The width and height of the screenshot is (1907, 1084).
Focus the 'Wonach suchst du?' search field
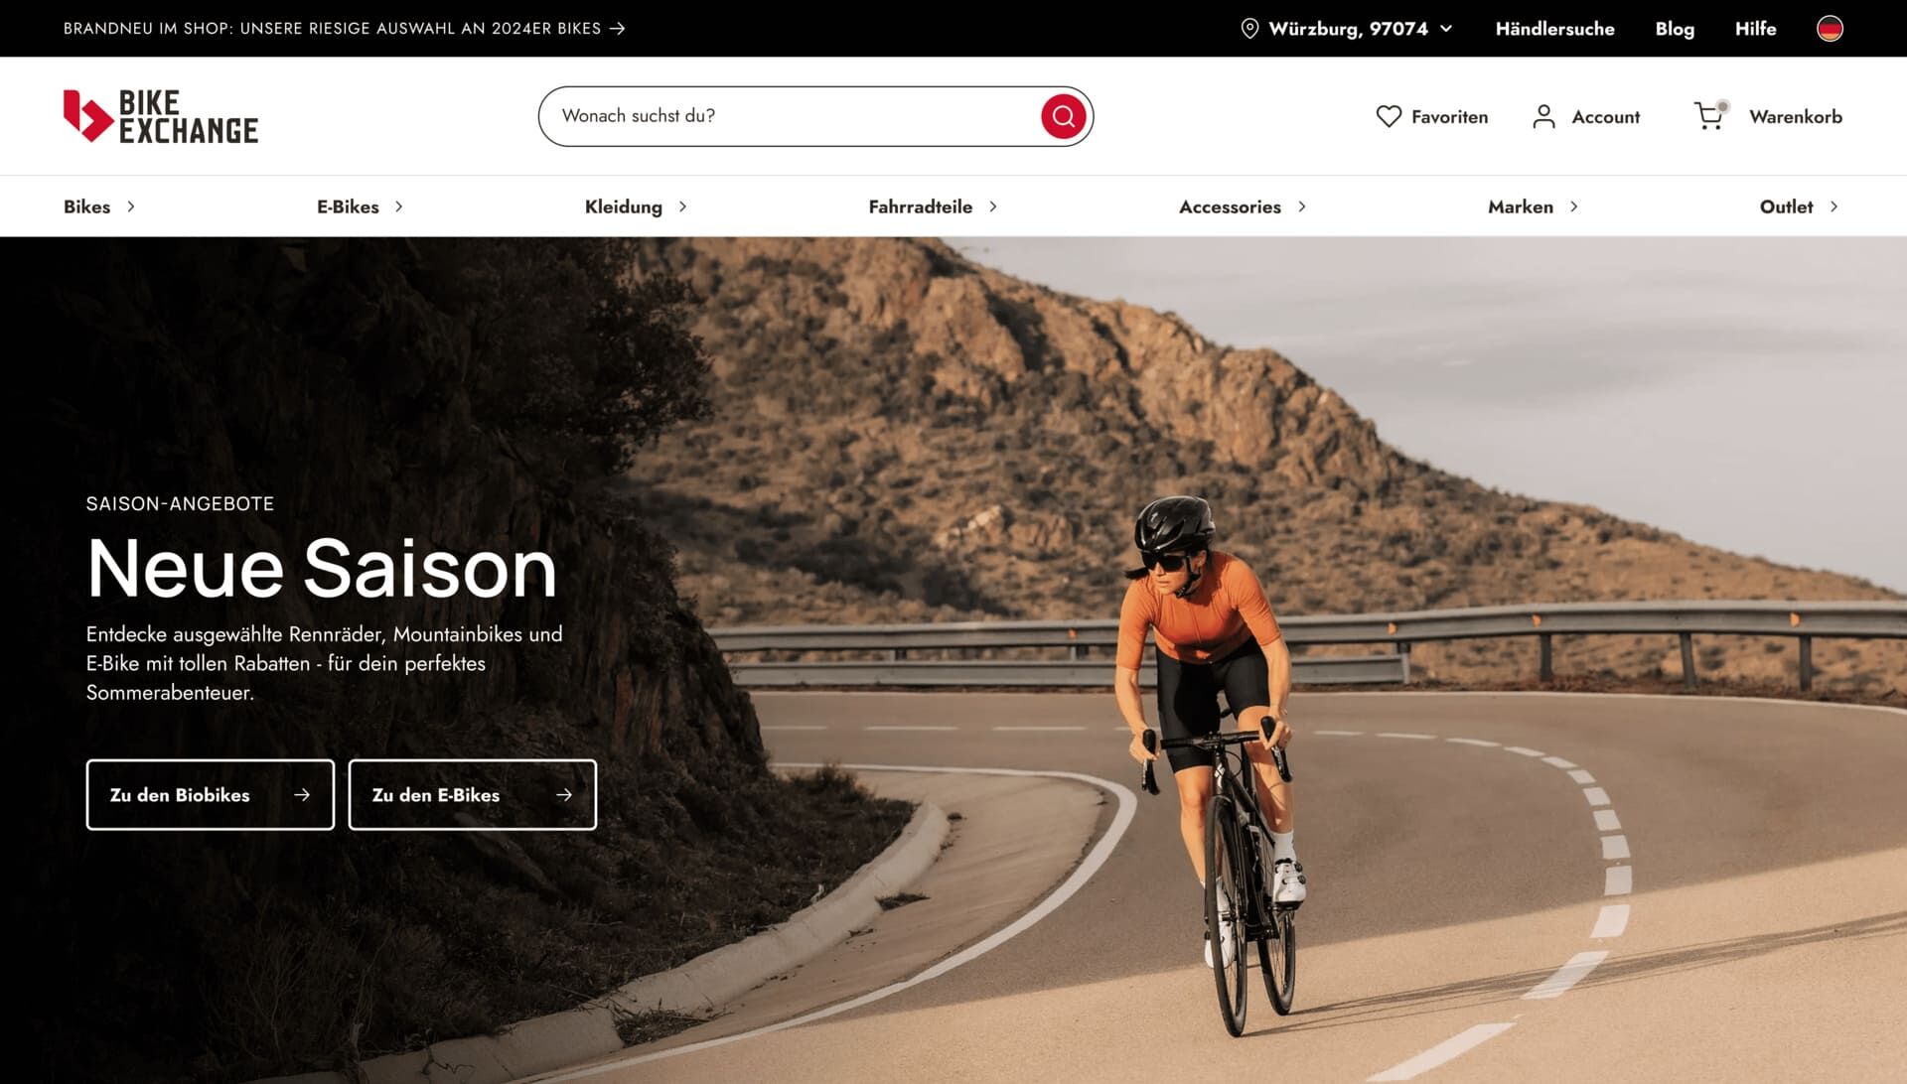pyautogui.click(x=790, y=116)
